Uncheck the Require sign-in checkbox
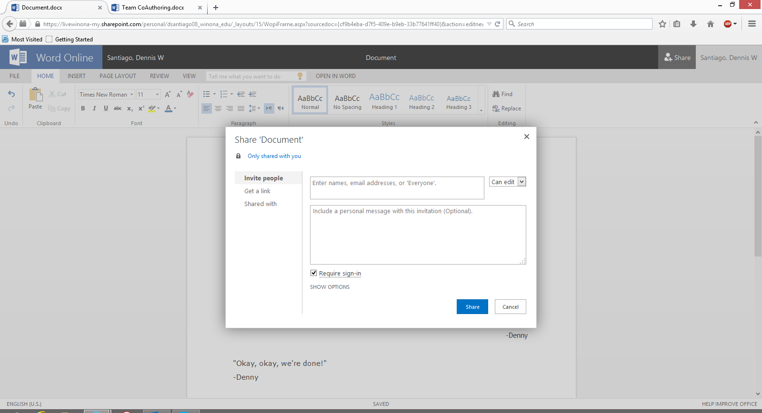The height and width of the screenshot is (413, 762). point(313,273)
